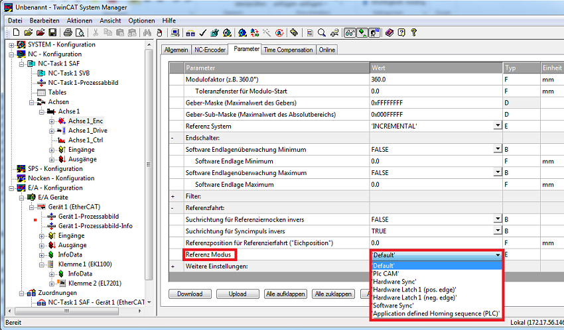Click the Activate configuration toolbar icon

pyautogui.click(x=215, y=32)
